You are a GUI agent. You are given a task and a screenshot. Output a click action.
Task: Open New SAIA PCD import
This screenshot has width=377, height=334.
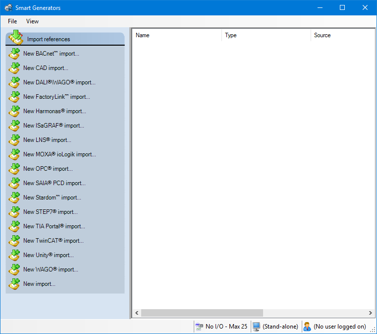[54, 183]
